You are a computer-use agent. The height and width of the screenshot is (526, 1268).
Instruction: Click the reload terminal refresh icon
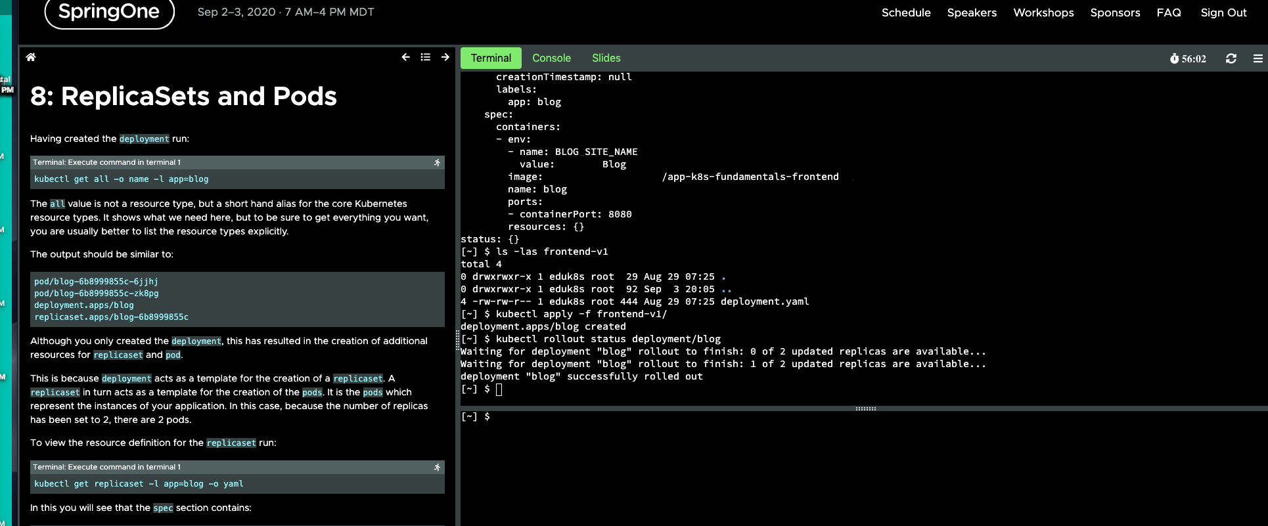point(1231,58)
